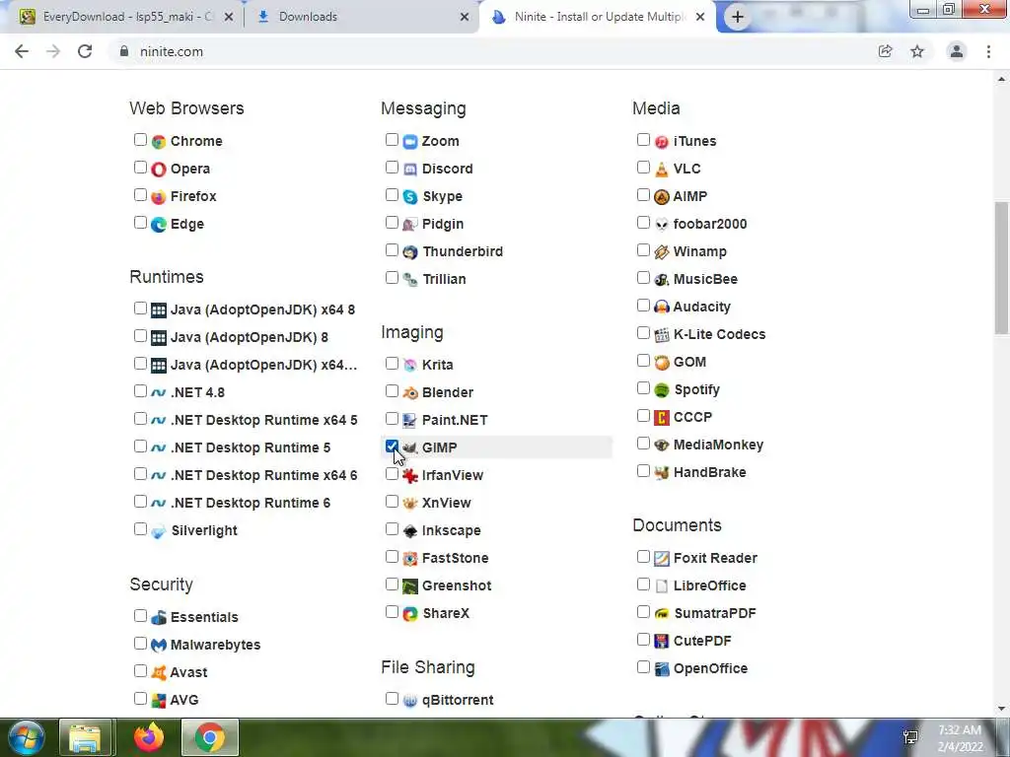Click the Blender icon
The height and width of the screenshot is (757, 1010).
pyautogui.click(x=410, y=392)
